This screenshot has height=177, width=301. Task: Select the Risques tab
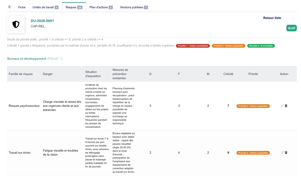click(x=74, y=7)
